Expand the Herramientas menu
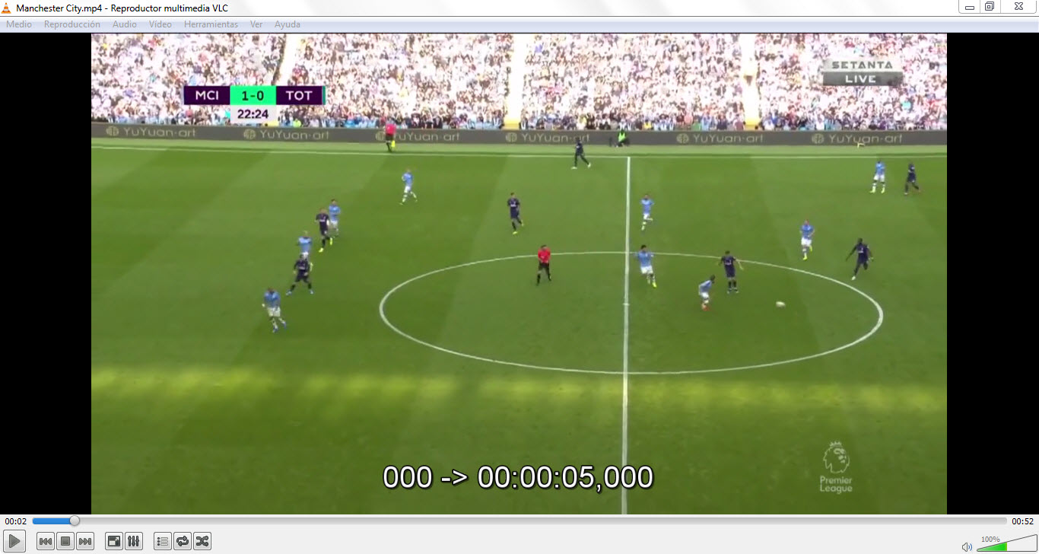The image size is (1039, 554). 211,24
